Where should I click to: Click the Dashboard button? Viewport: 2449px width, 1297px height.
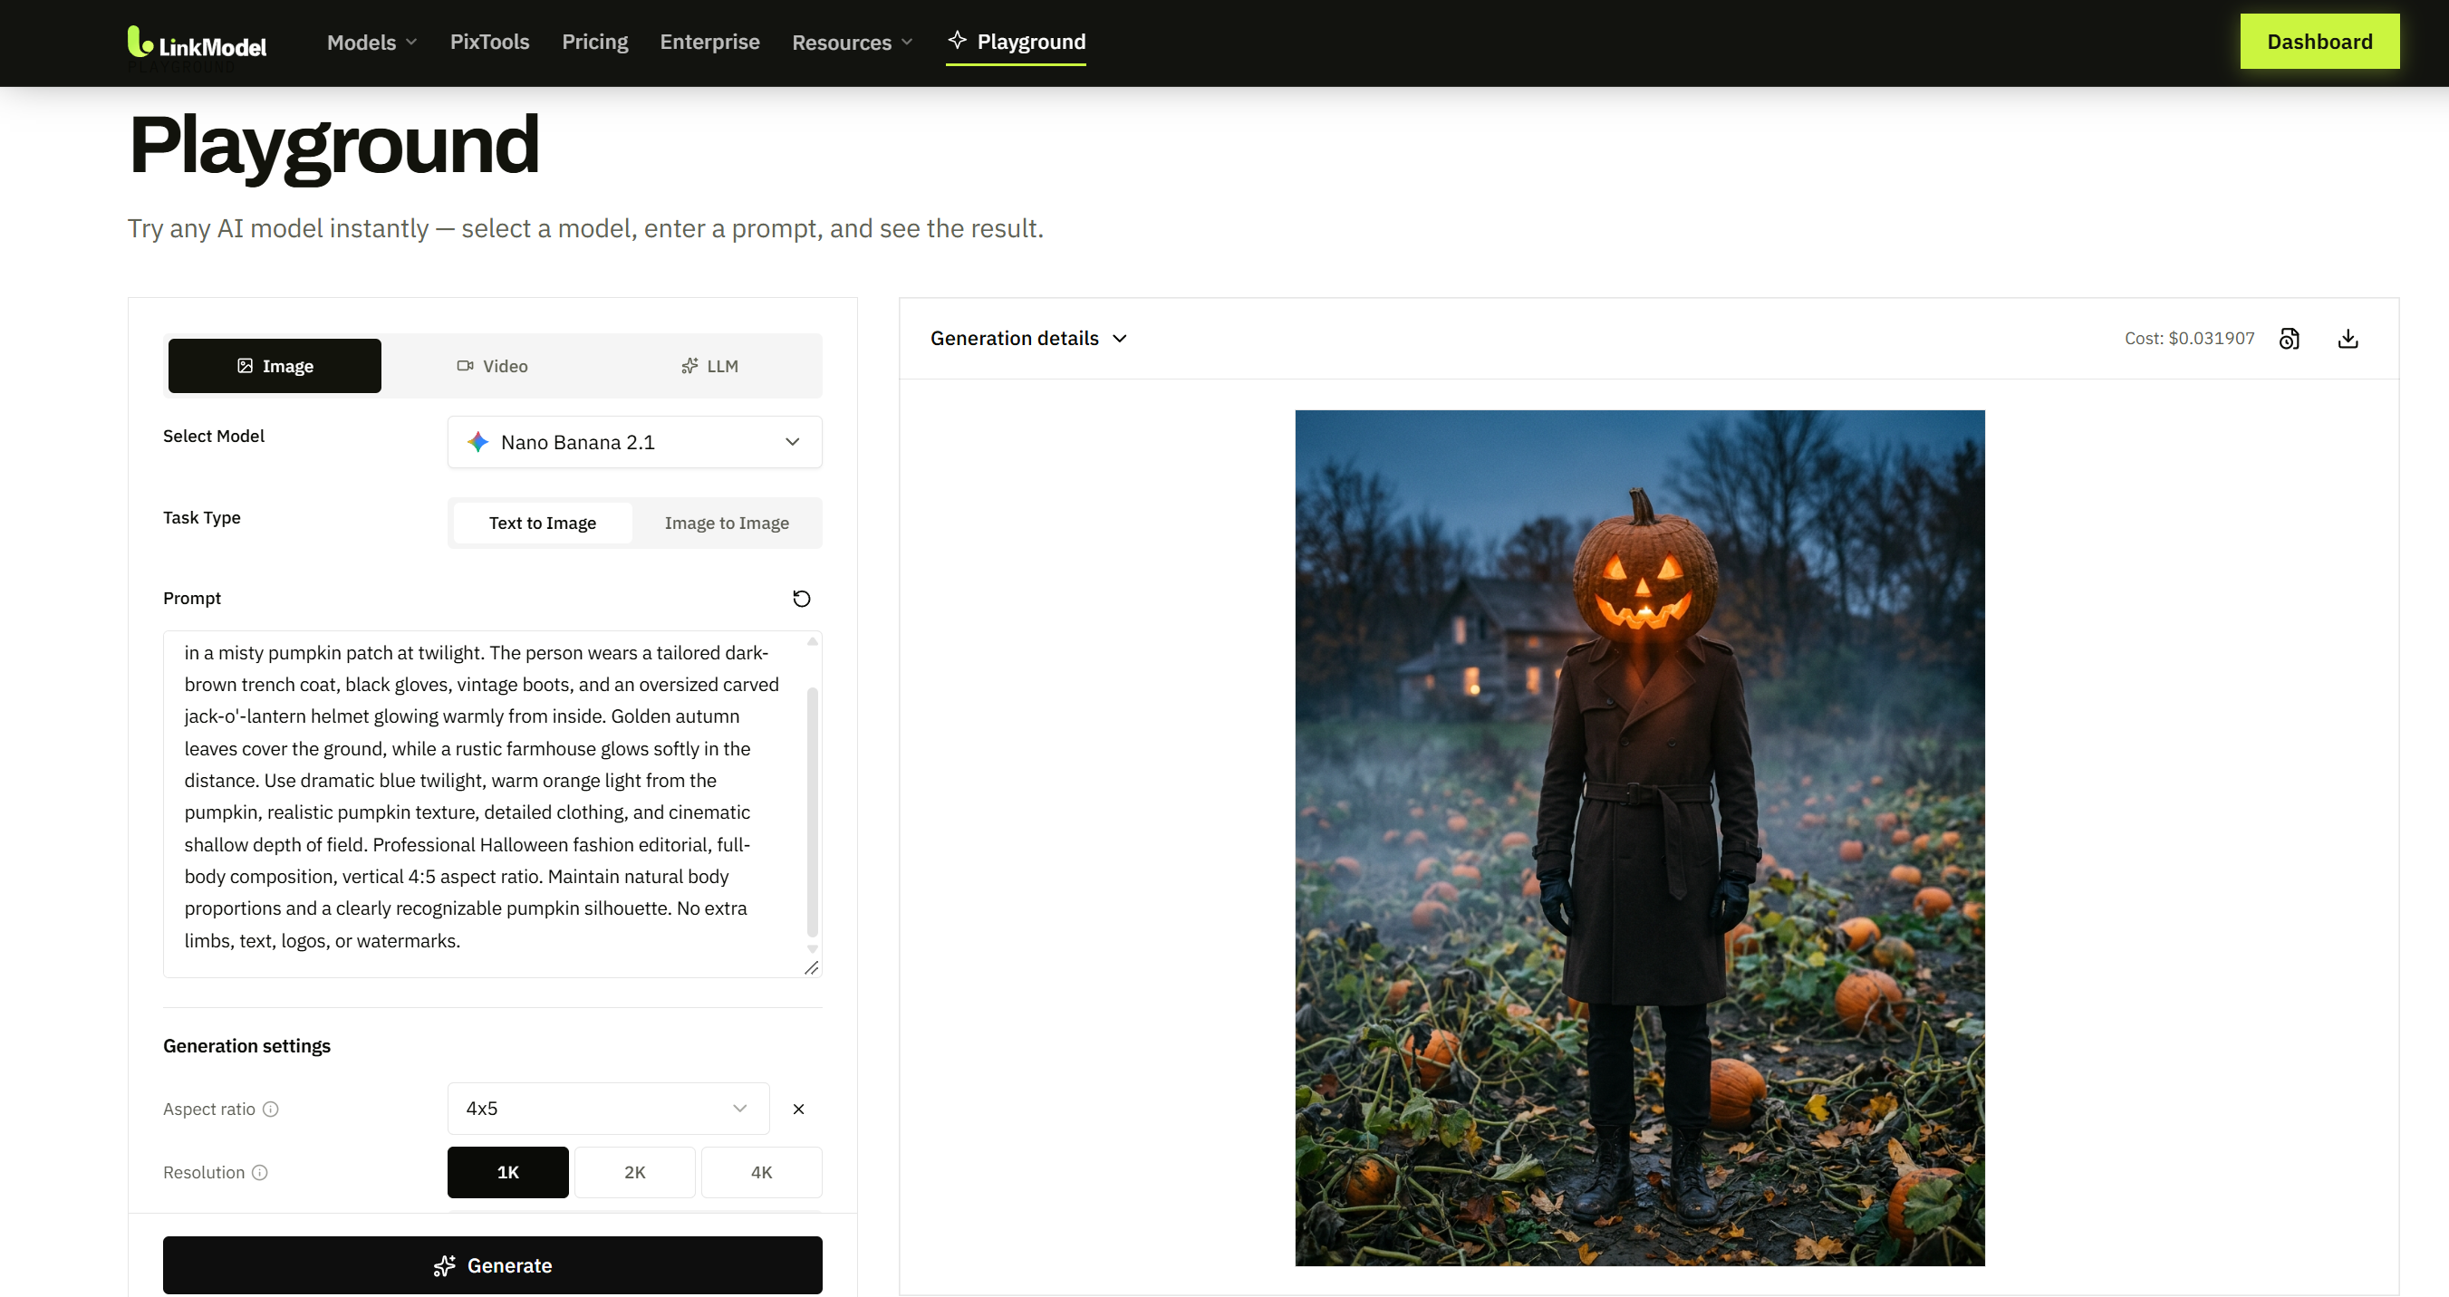[2319, 42]
